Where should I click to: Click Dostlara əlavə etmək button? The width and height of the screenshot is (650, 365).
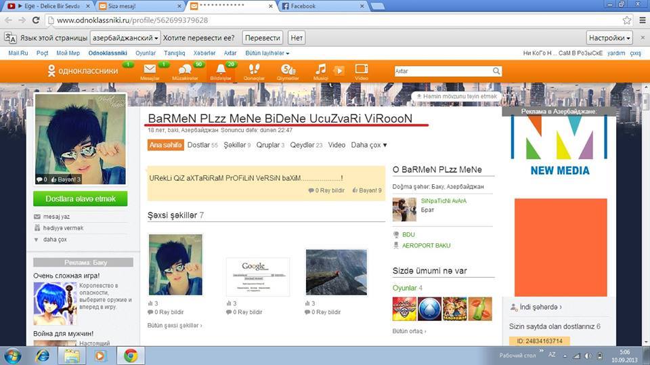pos(81,198)
